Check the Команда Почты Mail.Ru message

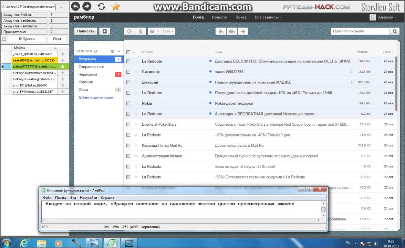[x=128, y=145]
